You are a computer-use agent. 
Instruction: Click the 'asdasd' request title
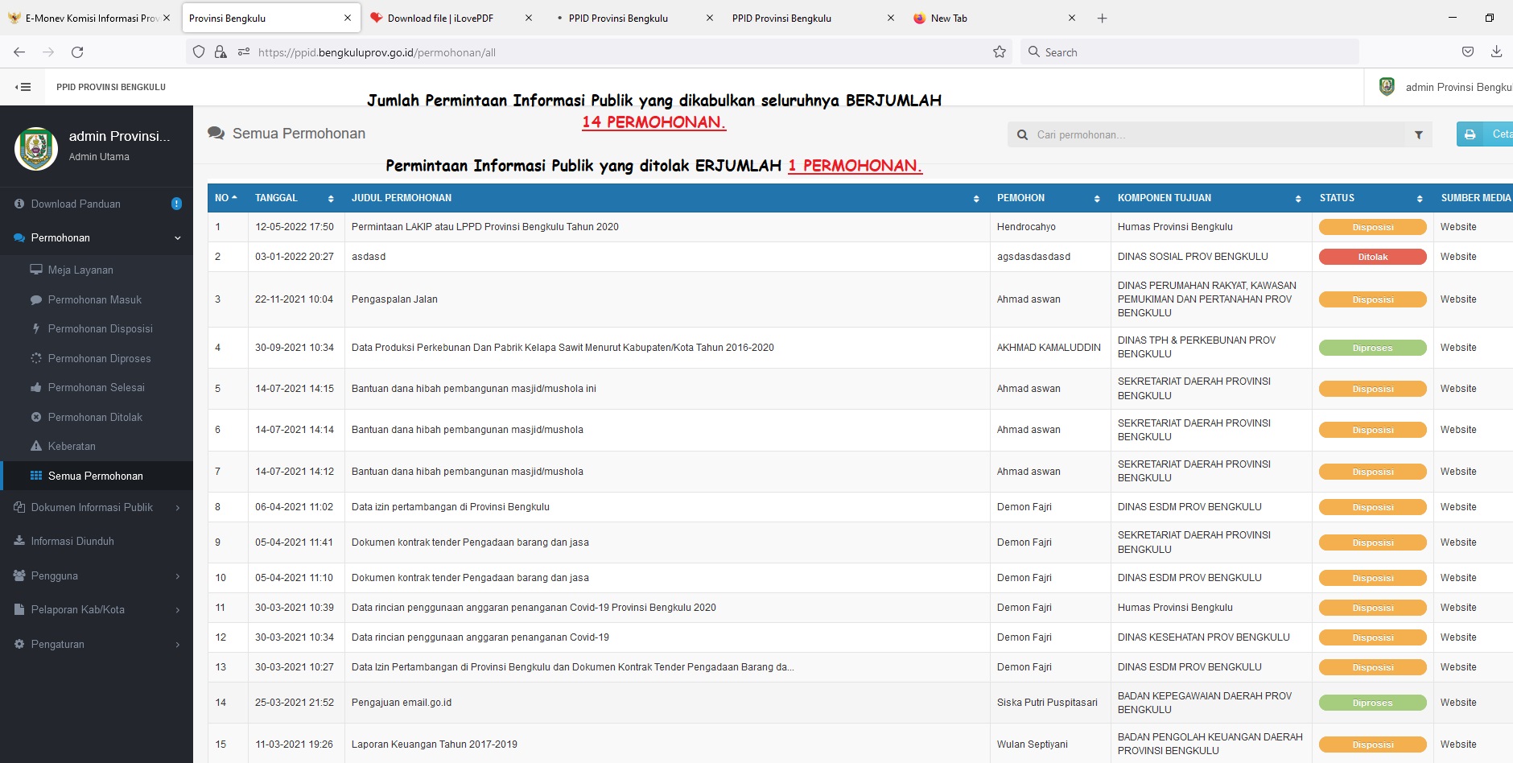[x=369, y=257]
